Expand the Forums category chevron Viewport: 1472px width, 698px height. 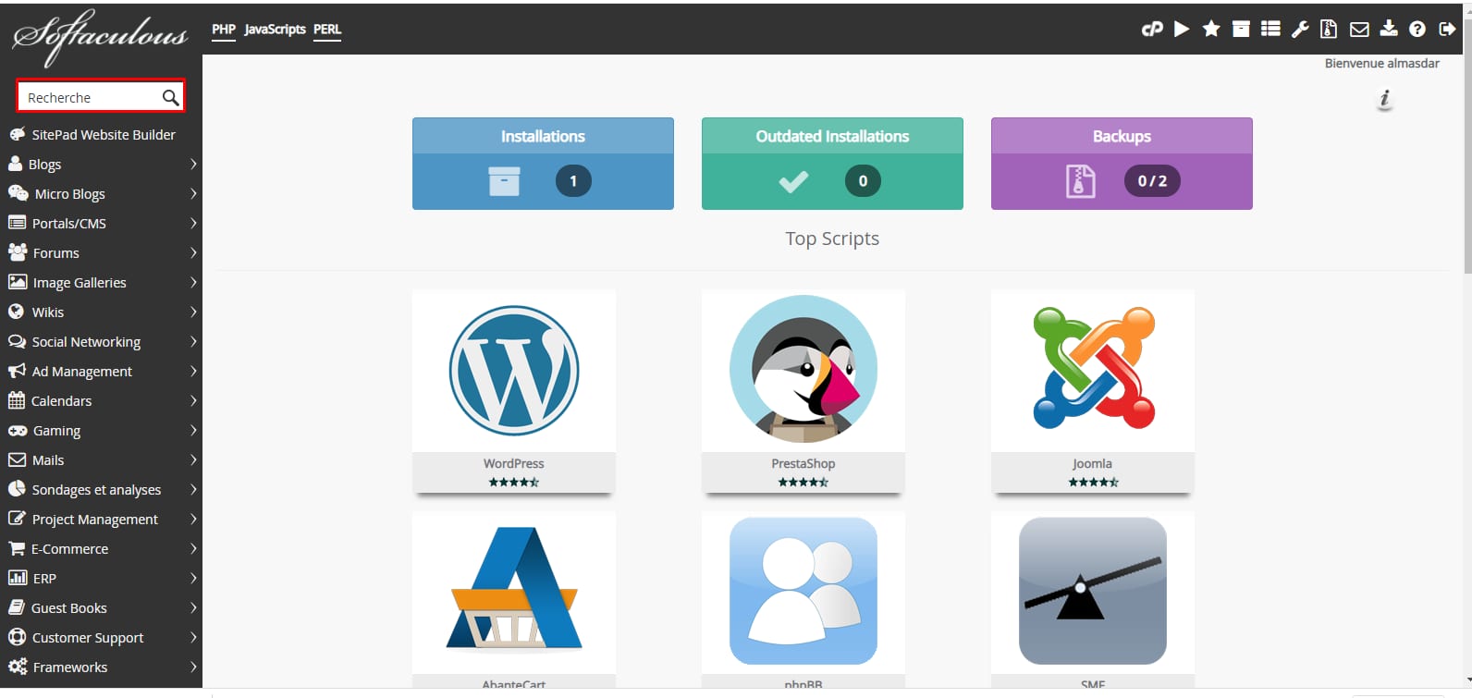pyautogui.click(x=193, y=252)
